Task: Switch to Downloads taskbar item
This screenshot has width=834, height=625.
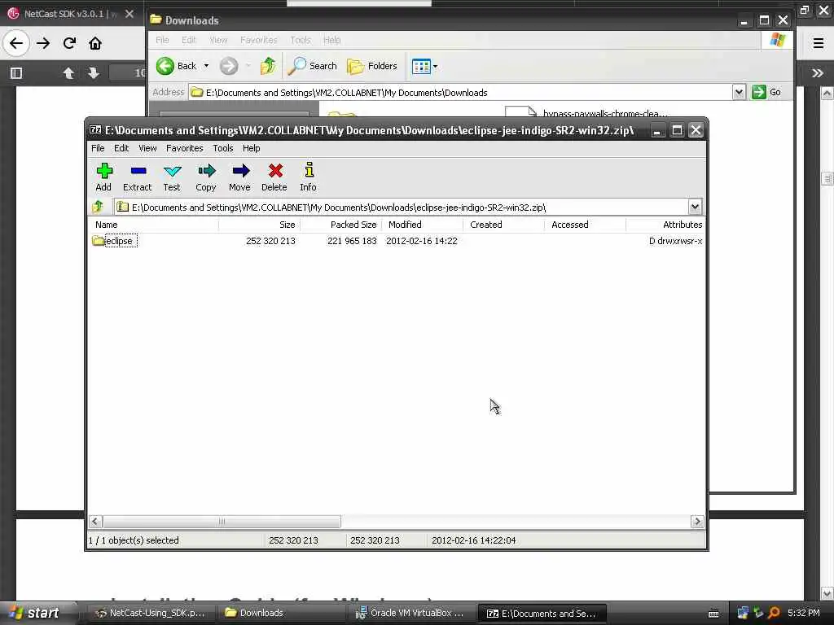Action: click(x=280, y=614)
